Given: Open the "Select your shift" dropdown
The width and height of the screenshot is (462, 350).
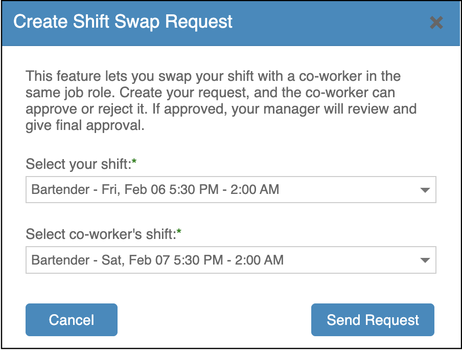Looking at the screenshot, I should point(230,190).
